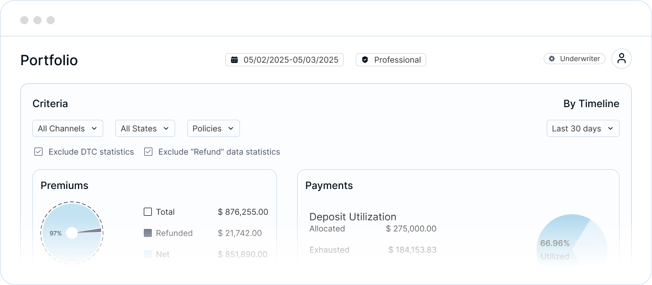The width and height of the screenshot is (652, 285).
Task: Click the Refunded gray color swatch
Action: pos(148,233)
